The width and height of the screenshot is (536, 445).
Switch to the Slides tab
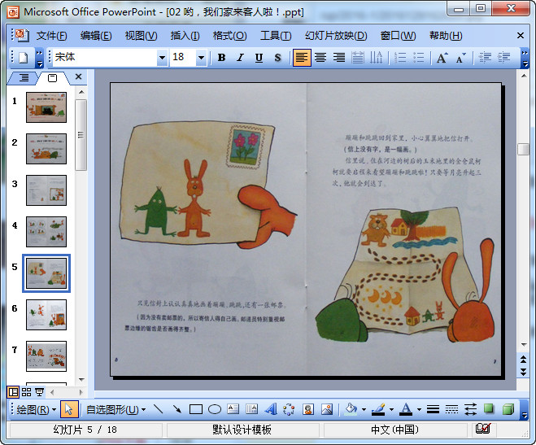point(52,78)
